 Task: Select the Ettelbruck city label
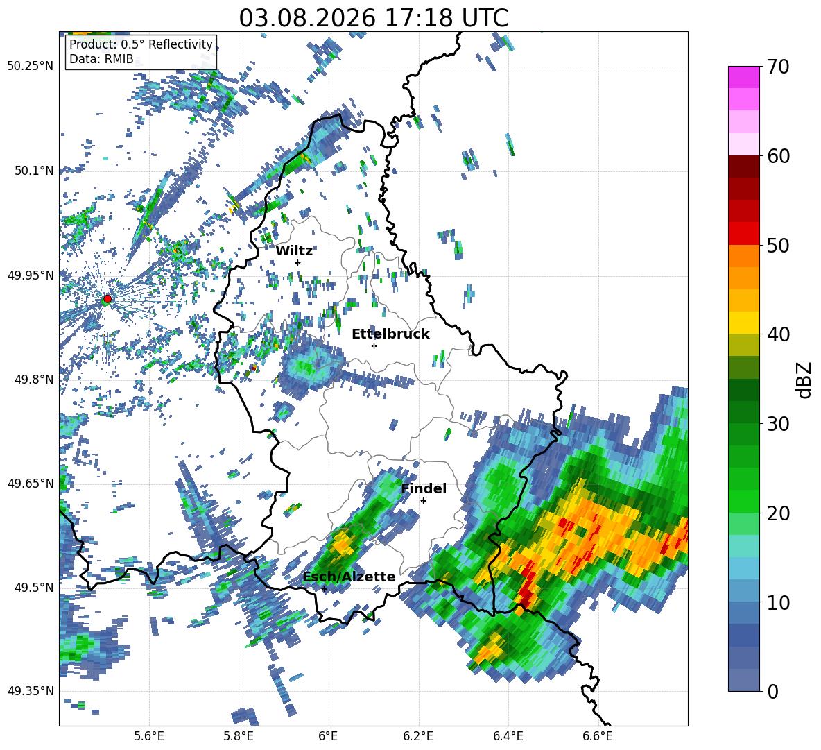390,334
